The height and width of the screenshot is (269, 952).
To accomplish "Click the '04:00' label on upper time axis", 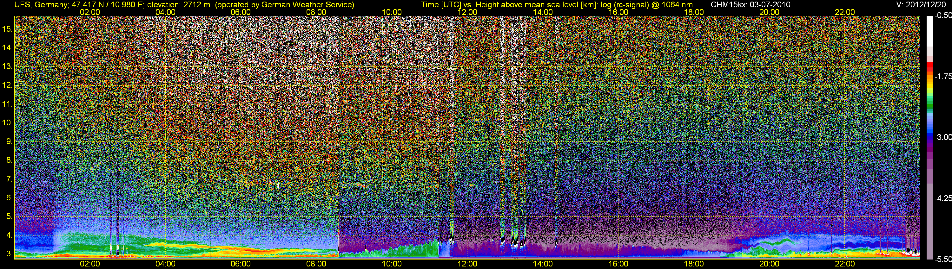I will [x=165, y=12].
